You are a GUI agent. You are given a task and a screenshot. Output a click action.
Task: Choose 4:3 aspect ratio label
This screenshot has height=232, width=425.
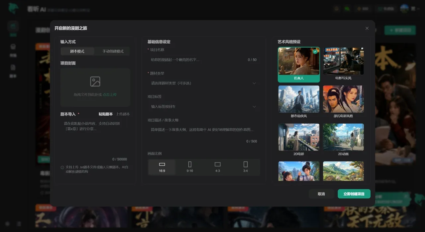[x=217, y=171]
